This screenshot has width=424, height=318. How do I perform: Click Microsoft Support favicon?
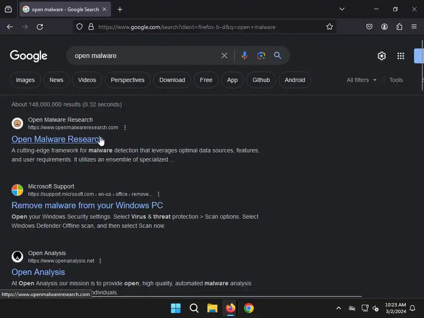click(x=17, y=190)
